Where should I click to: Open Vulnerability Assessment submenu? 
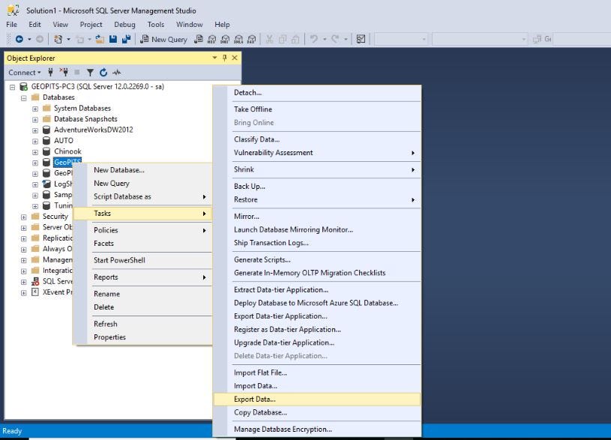pyautogui.click(x=317, y=153)
